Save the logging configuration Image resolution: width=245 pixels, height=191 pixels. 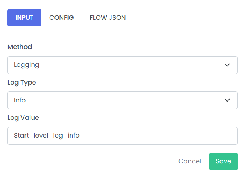[x=223, y=161]
